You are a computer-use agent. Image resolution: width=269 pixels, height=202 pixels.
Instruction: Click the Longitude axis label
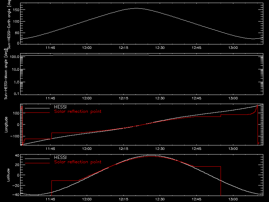[x=6, y=125]
